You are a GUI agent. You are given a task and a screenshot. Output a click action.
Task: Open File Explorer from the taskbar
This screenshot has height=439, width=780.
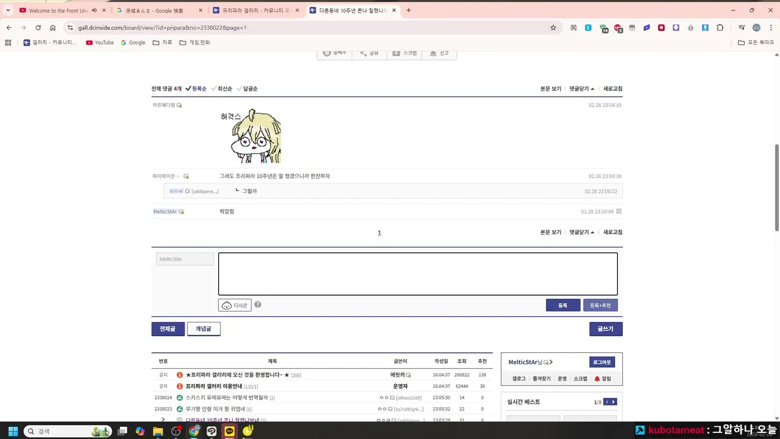click(158, 431)
